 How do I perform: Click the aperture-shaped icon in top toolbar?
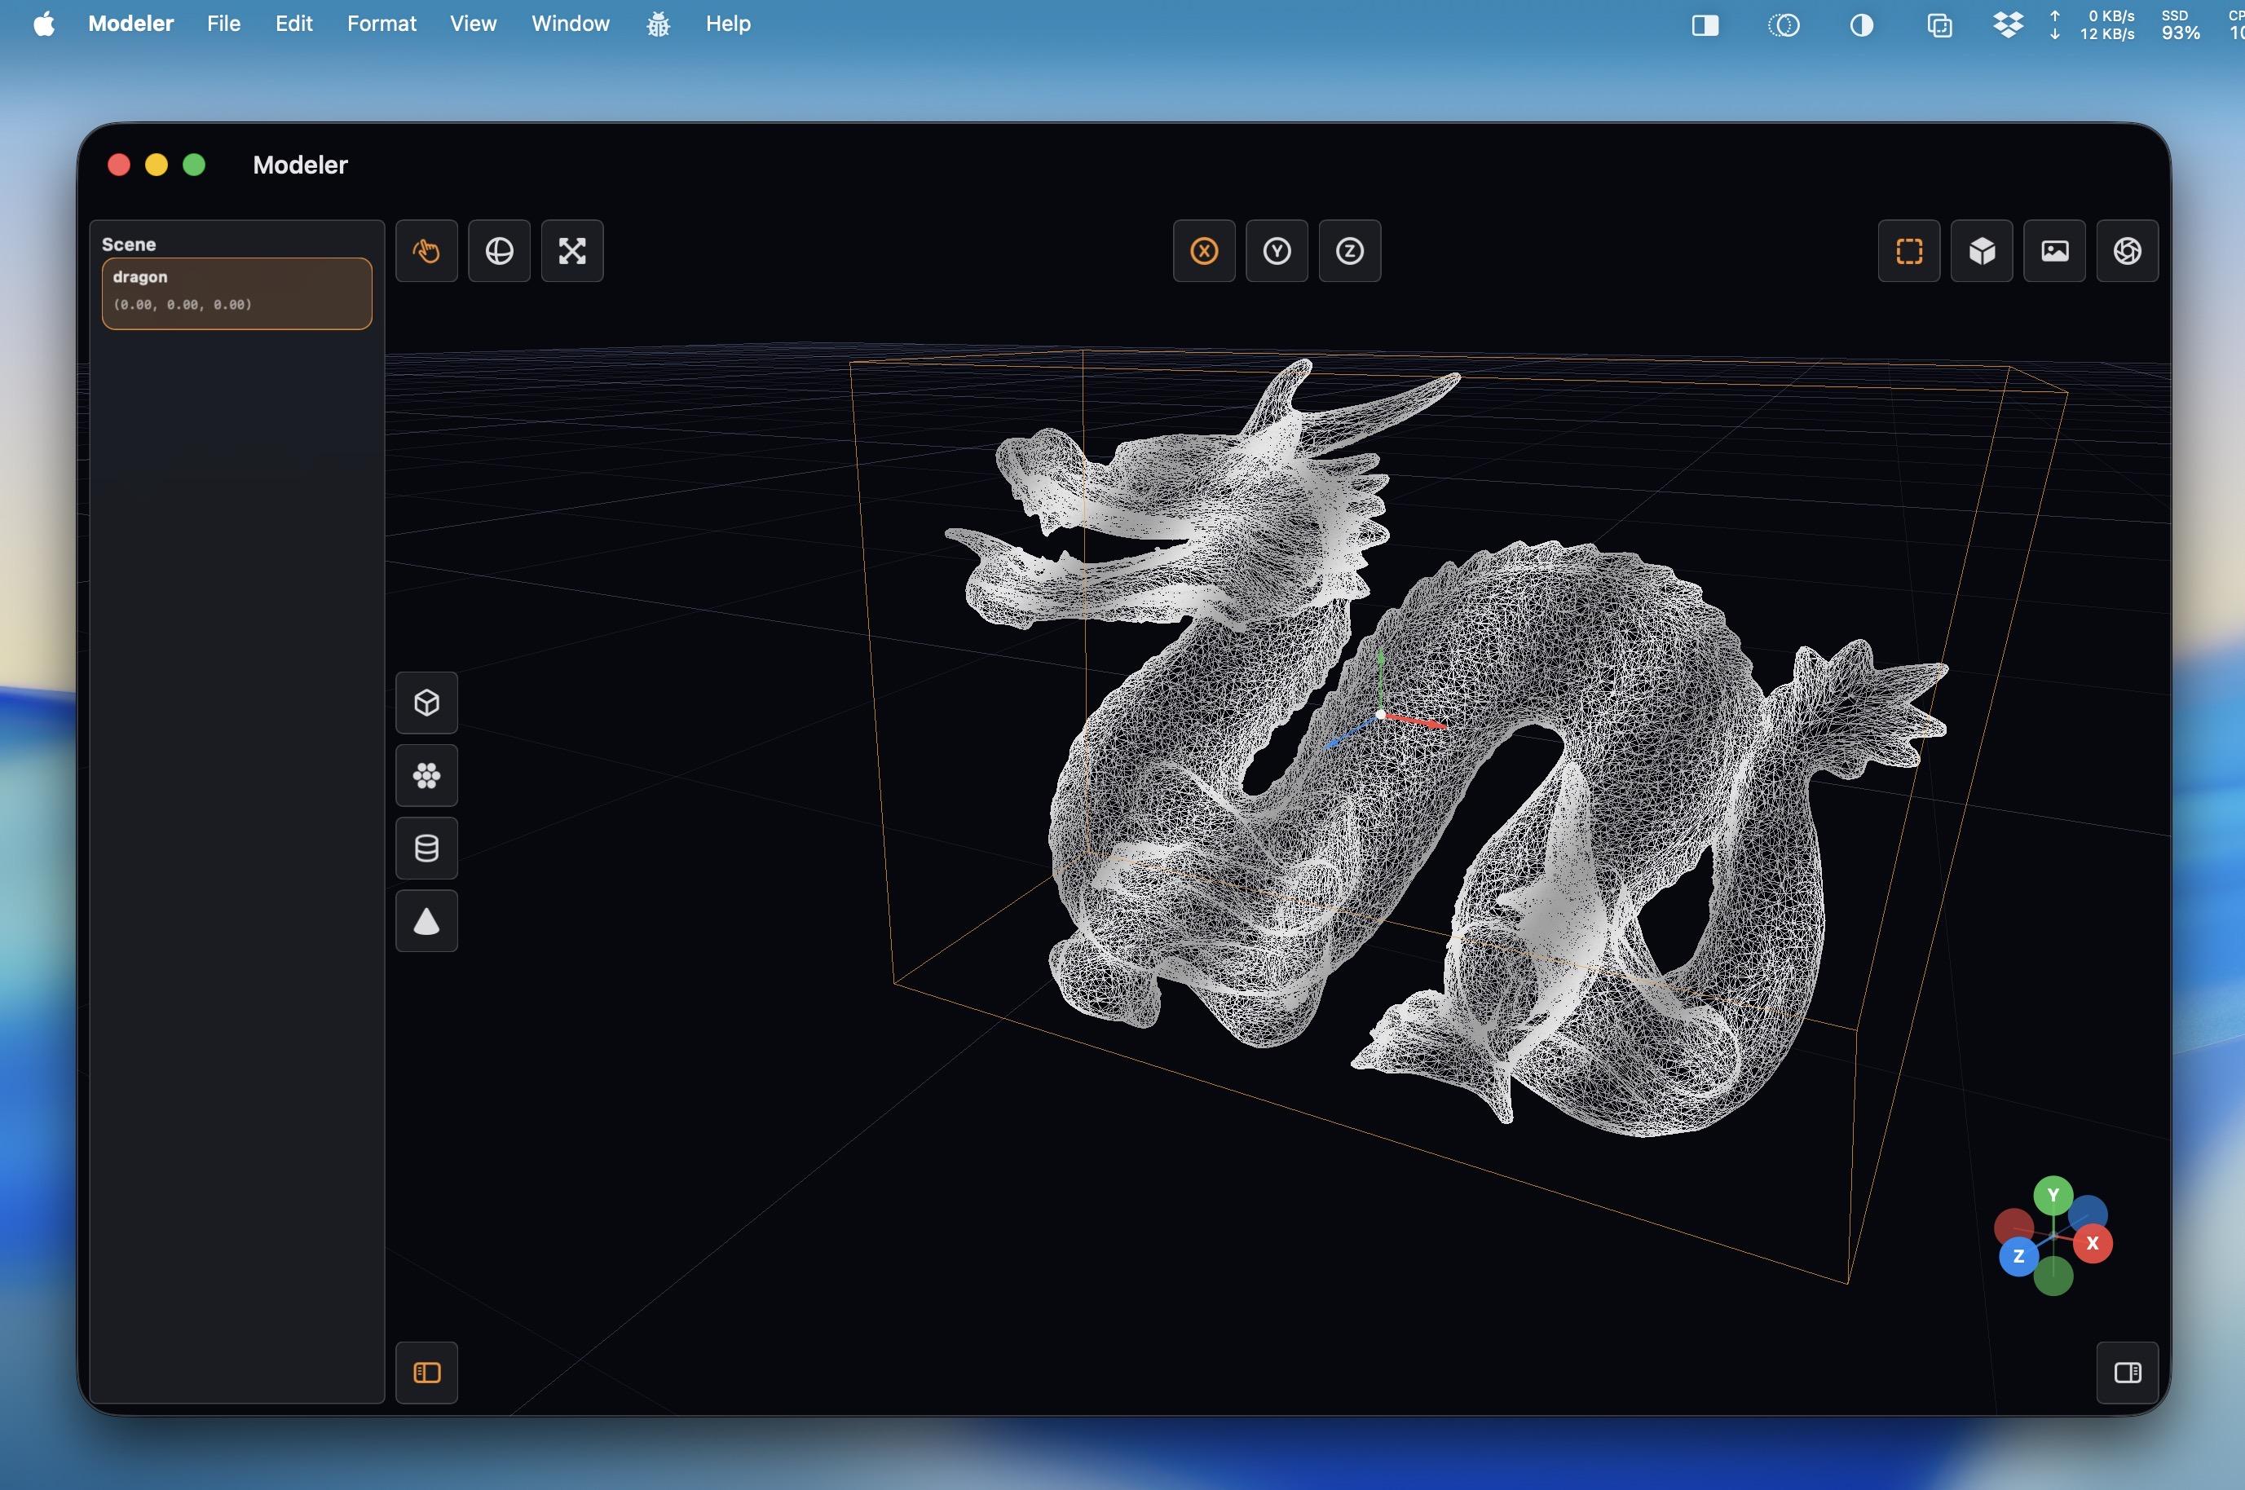pos(2128,251)
